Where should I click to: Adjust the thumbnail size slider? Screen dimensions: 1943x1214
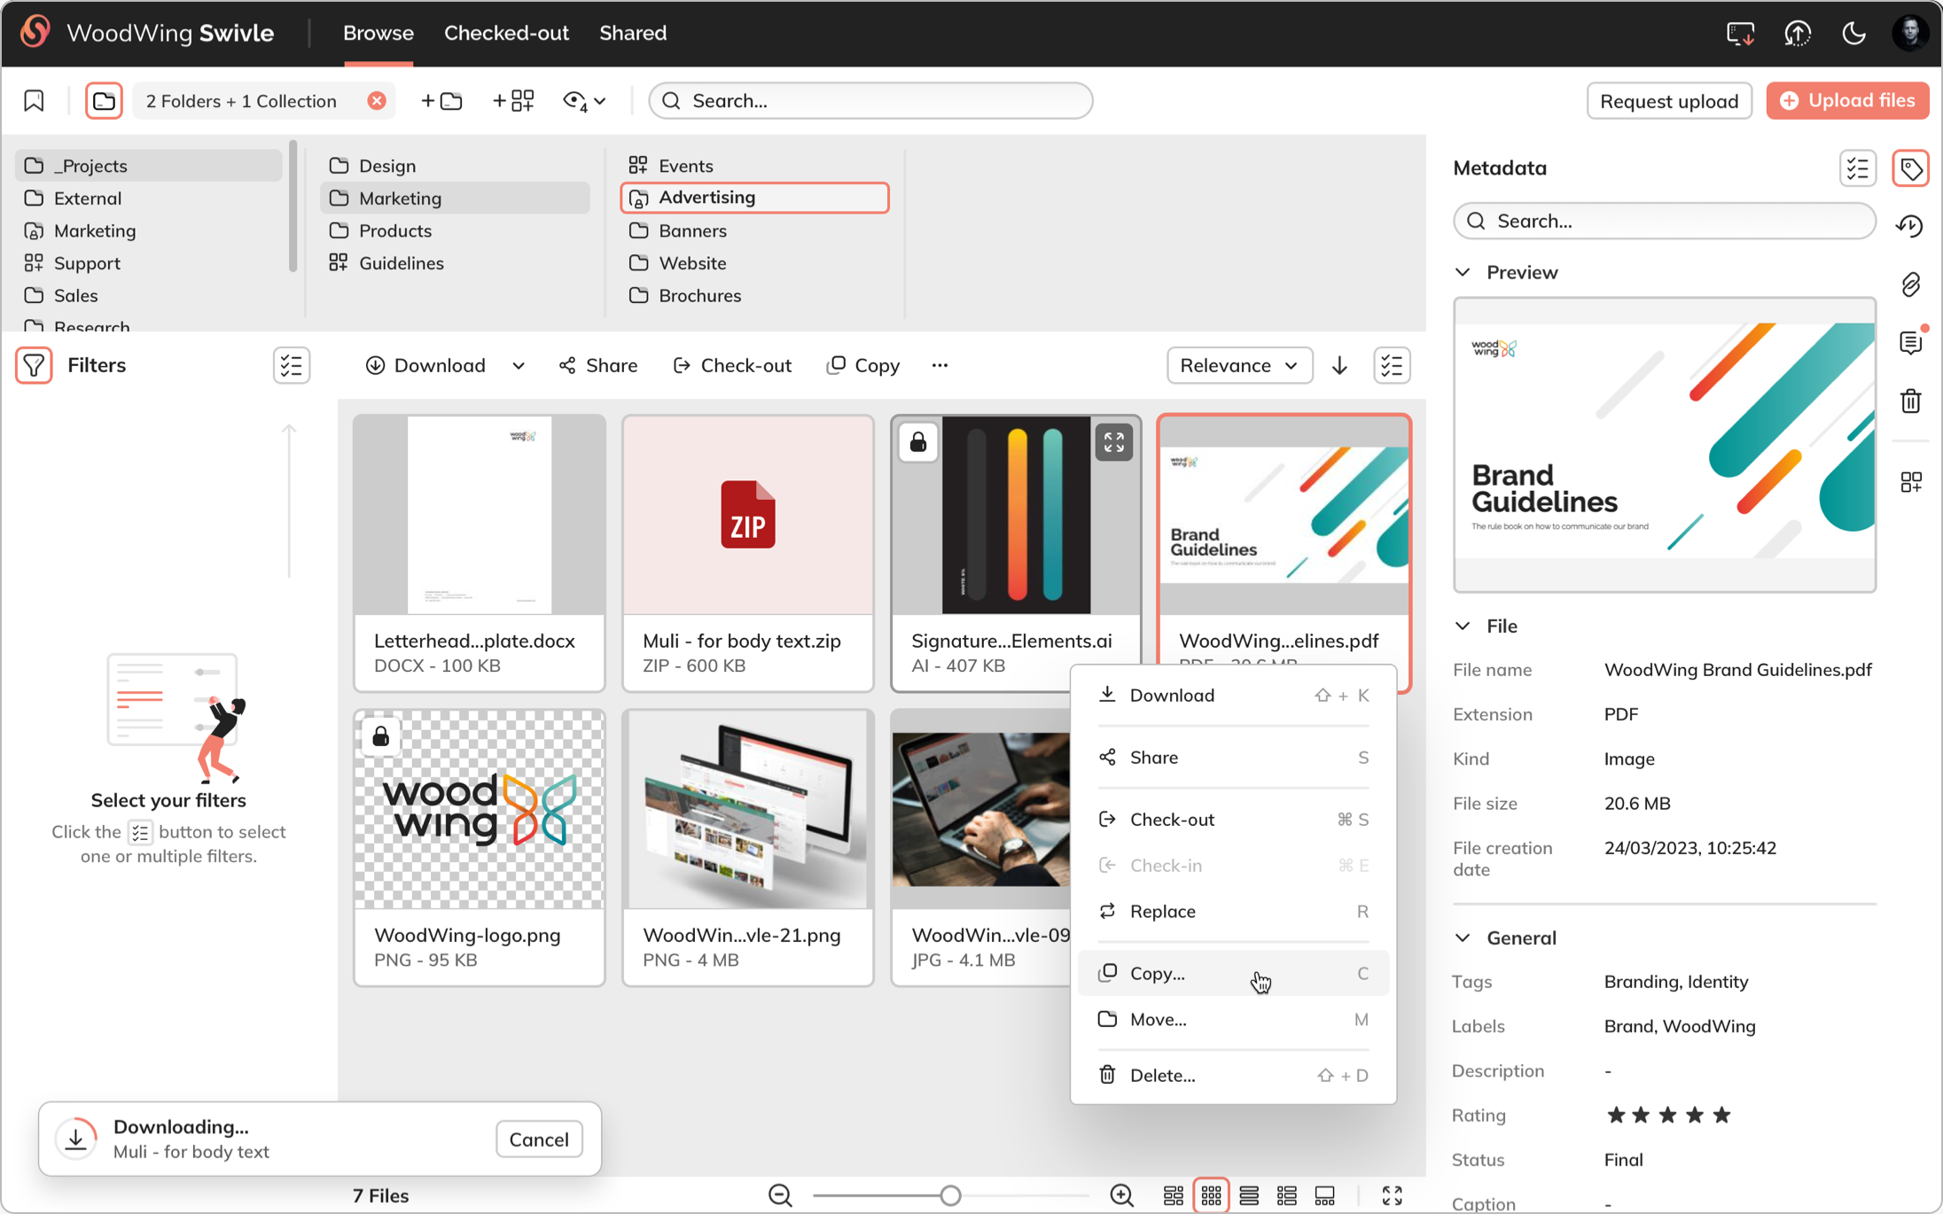pyautogui.click(x=950, y=1195)
